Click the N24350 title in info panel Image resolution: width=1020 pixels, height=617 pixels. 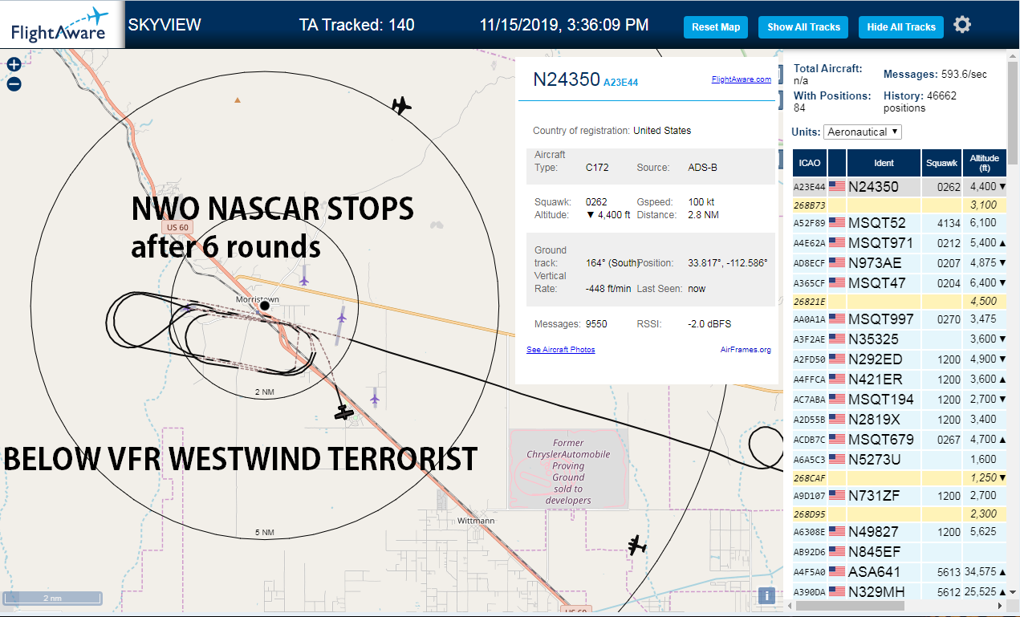[x=567, y=79]
